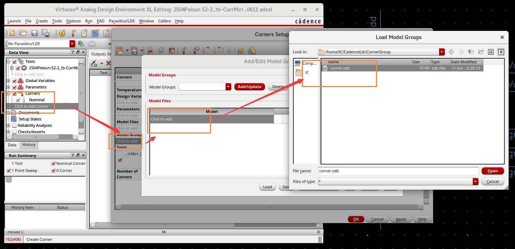Open the No Parasitics/LDE dropdown
Image resolution: width=515 pixels, height=249 pixels.
point(72,44)
